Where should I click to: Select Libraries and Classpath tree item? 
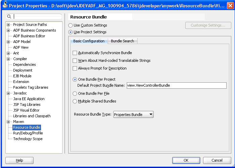point(32,116)
